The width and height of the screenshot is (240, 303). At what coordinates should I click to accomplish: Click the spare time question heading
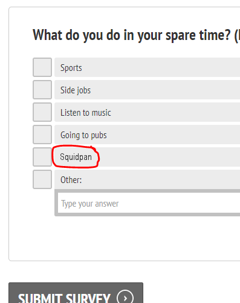(x=136, y=35)
